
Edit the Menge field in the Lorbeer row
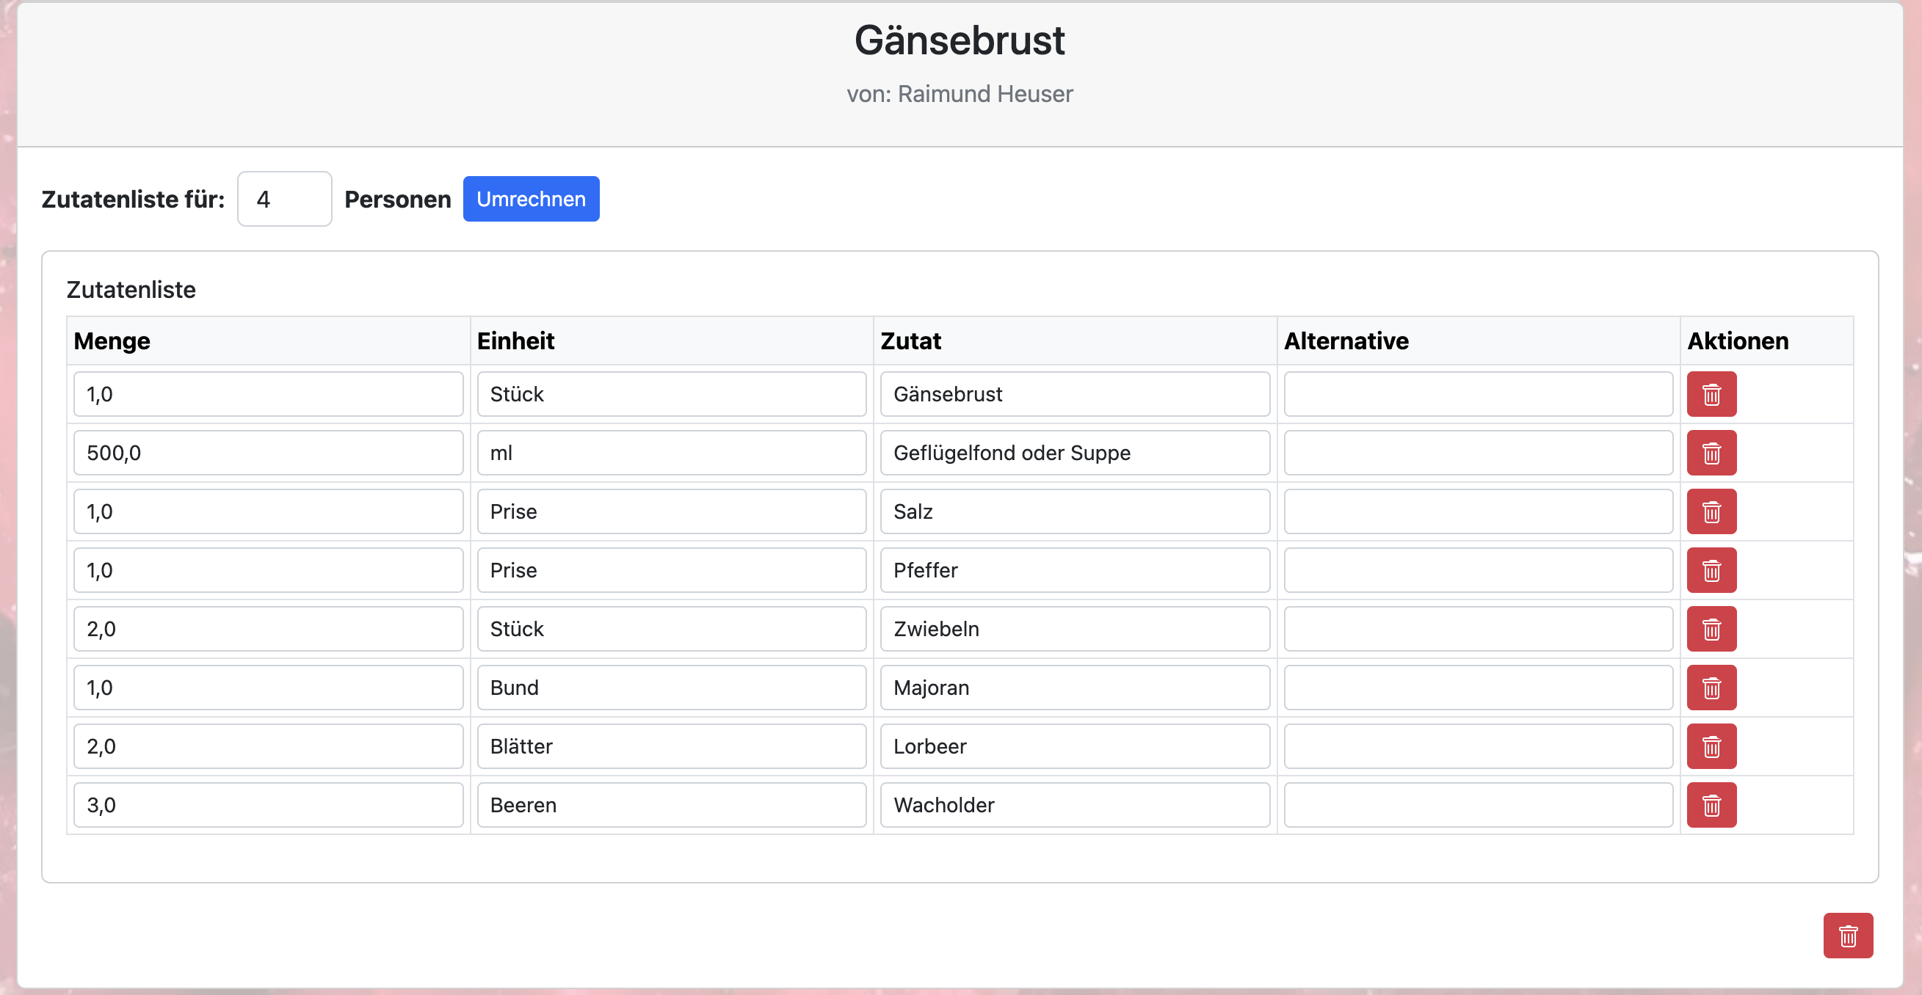tap(269, 747)
